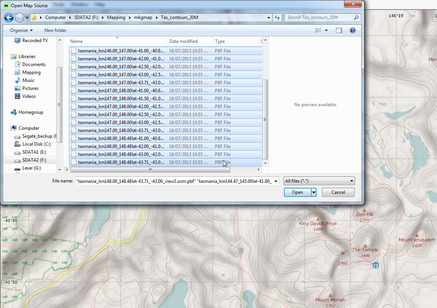Expand the Open button split arrow
The image size is (437, 308).
[314, 192]
